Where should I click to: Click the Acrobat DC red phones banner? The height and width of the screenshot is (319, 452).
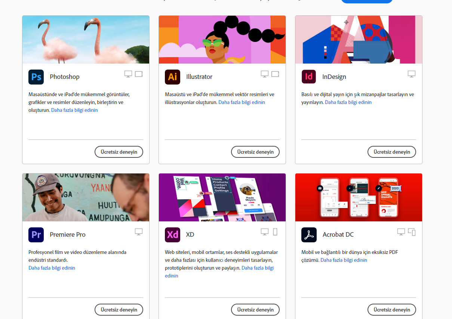pos(359,197)
